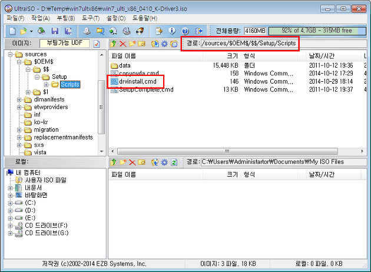Click the red X delete icon in local toolbar

click(x=132, y=162)
